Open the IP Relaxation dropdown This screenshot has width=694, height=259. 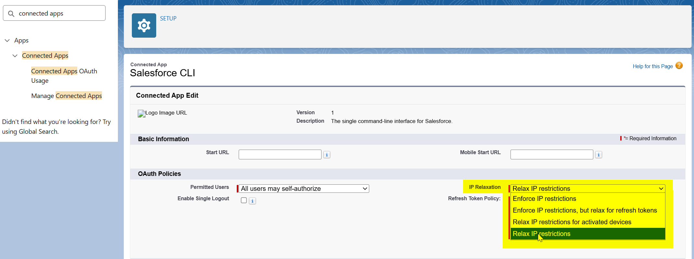tap(588, 189)
